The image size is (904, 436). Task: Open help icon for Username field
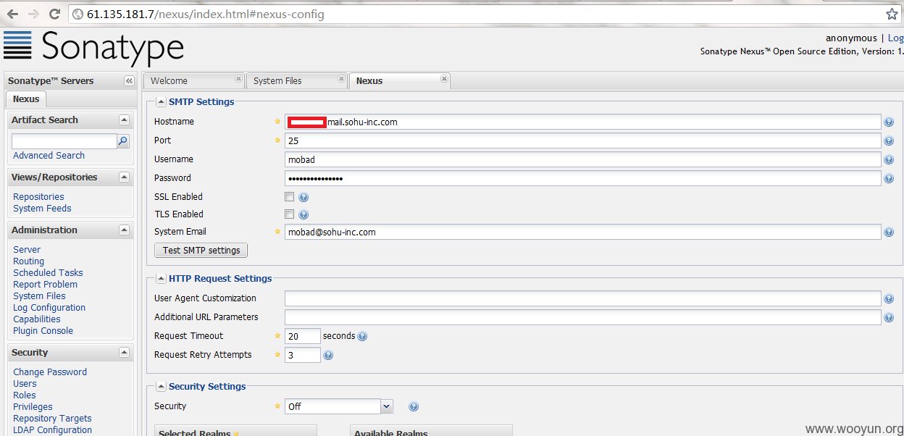[x=889, y=160]
